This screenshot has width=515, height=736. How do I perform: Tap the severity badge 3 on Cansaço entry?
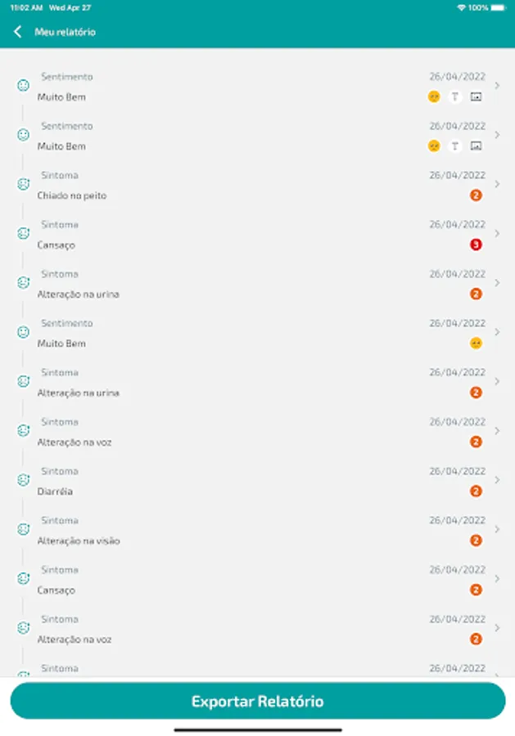point(476,243)
